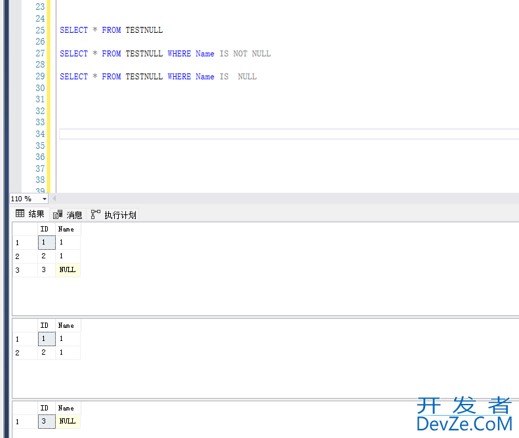Open the 110 % zoom dropdown
The image size is (519, 438).
(x=45, y=199)
